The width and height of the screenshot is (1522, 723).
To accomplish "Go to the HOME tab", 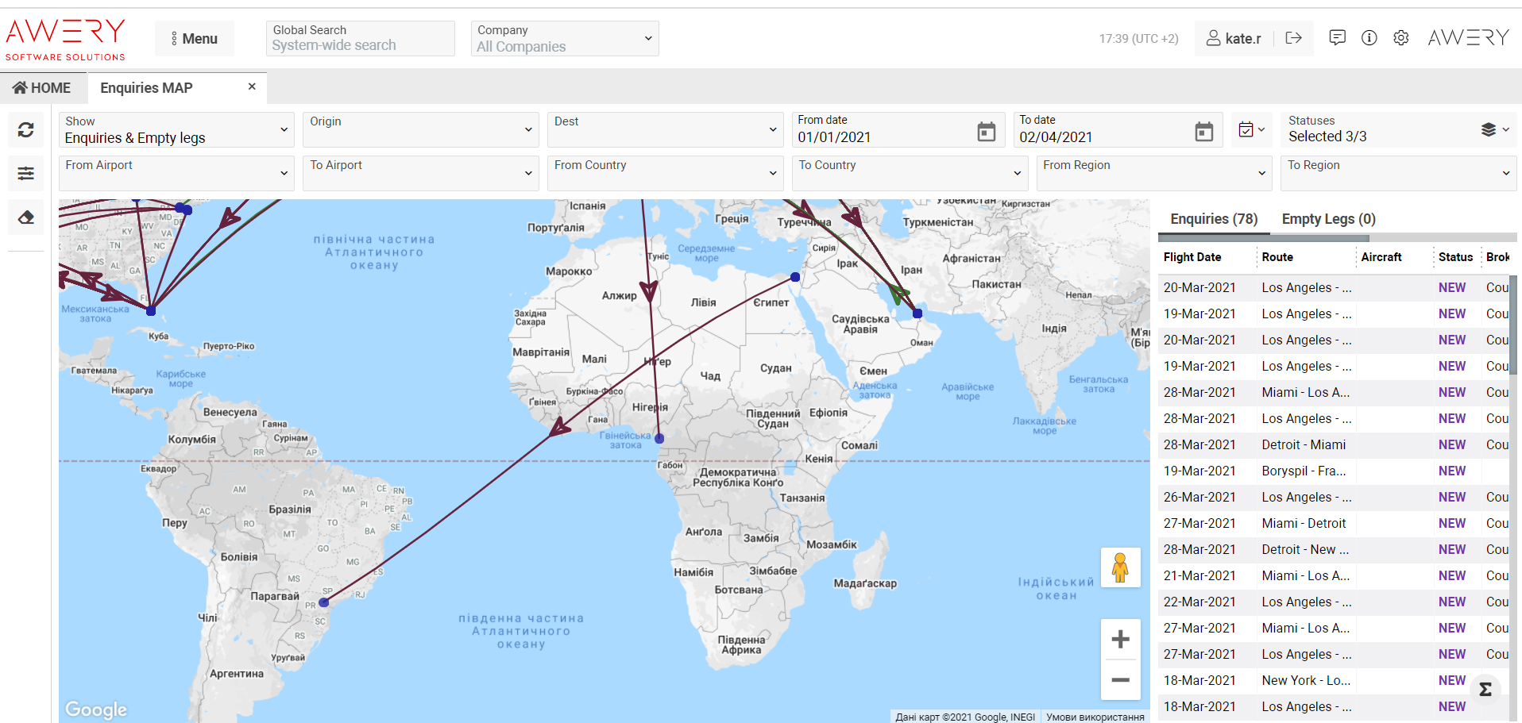I will click(42, 88).
